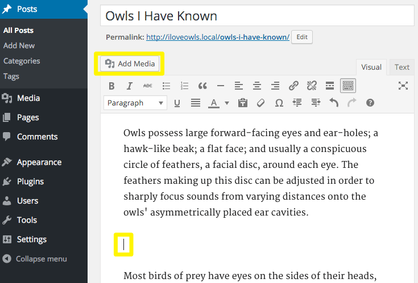The height and width of the screenshot is (283, 418).
Task: Undo the last action
Action: [334, 103]
